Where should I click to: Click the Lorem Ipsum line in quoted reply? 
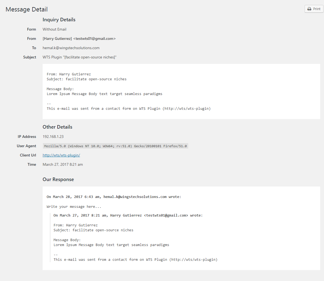(111, 245)
